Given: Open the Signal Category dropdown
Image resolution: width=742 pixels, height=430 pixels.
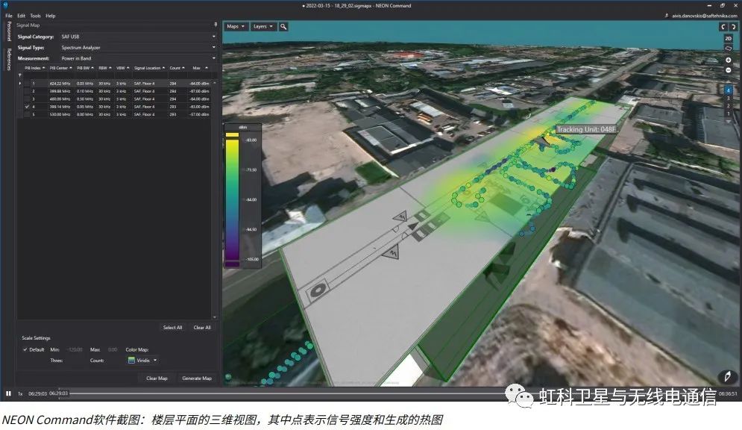Looking at the screenshot, I should pos(138,37).
